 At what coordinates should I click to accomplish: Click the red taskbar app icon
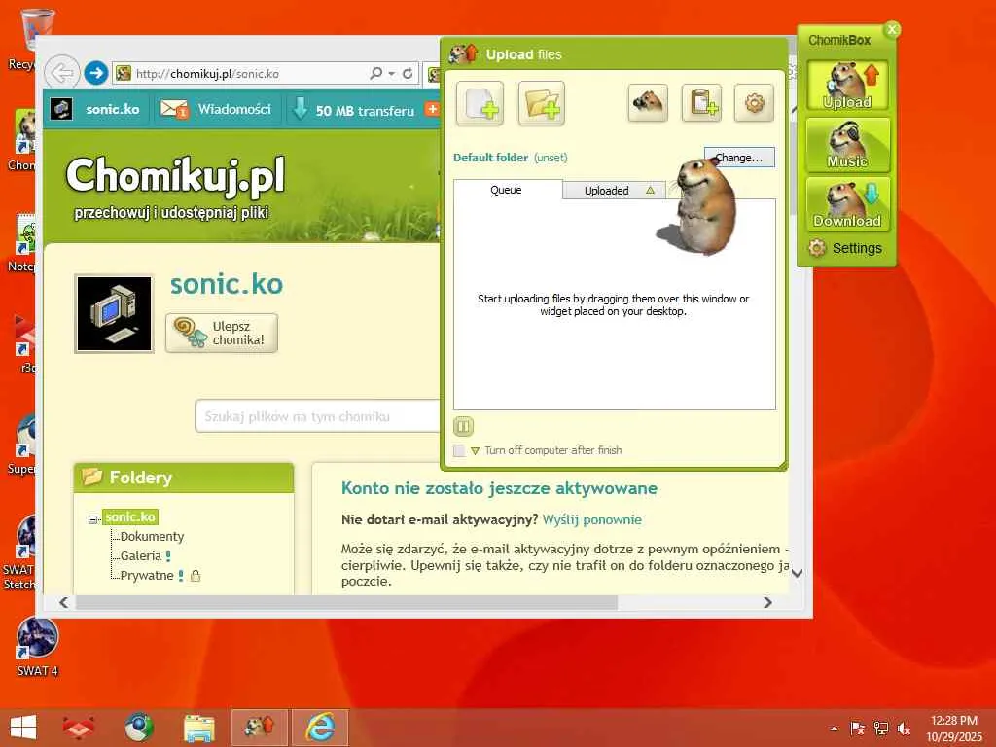78,728
